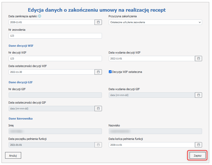Screen dimensions: 212x165
Task: Click the Nr decyzji WIF input field
Action: (55, 59)
